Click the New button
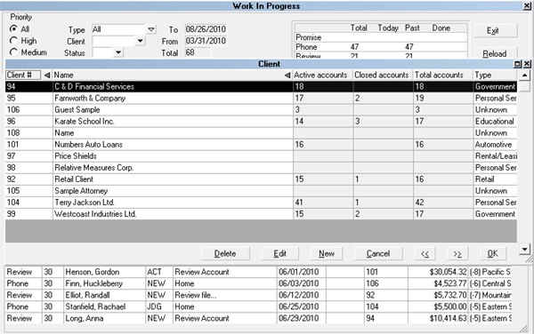This screenshot has height=334, width=534. pos(327,253)
